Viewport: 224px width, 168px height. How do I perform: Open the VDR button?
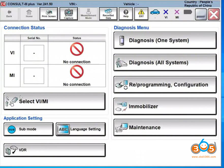[55, 150]
